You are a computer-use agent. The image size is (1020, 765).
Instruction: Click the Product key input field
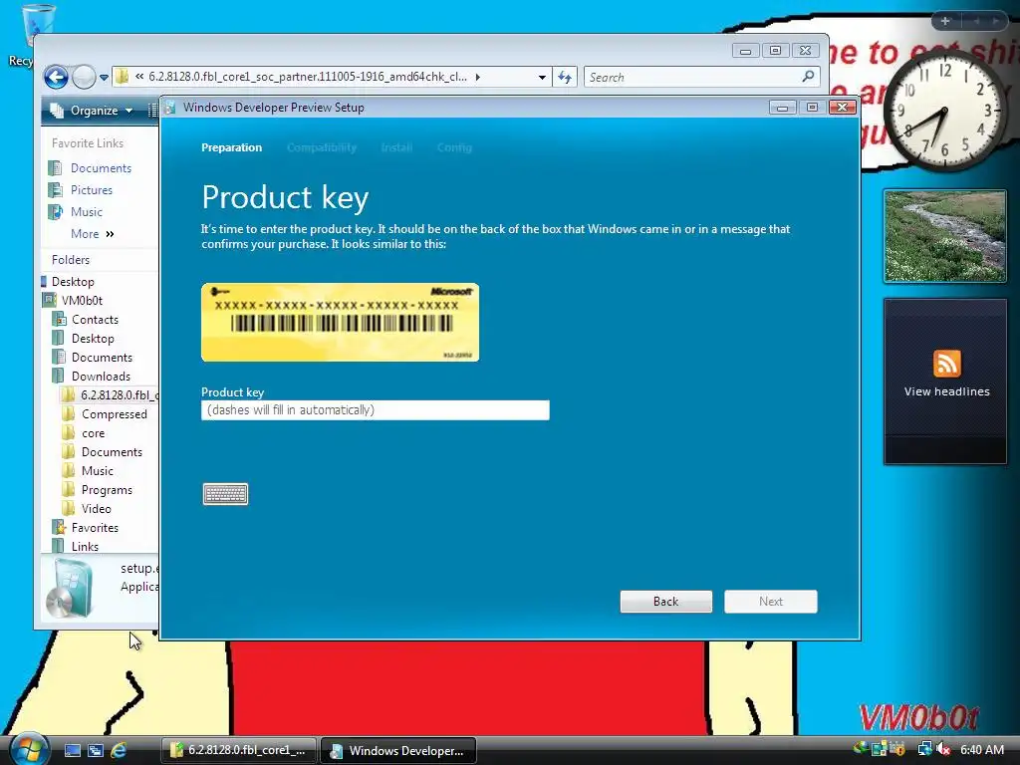tap(376, 409)
